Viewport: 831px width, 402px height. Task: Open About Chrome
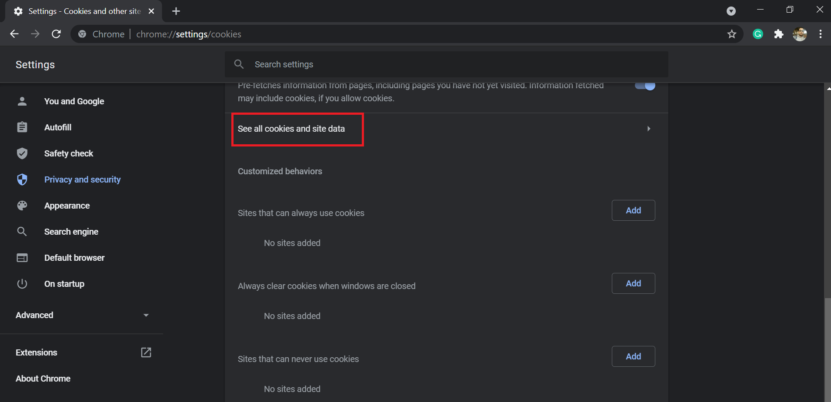coord(43,378)
